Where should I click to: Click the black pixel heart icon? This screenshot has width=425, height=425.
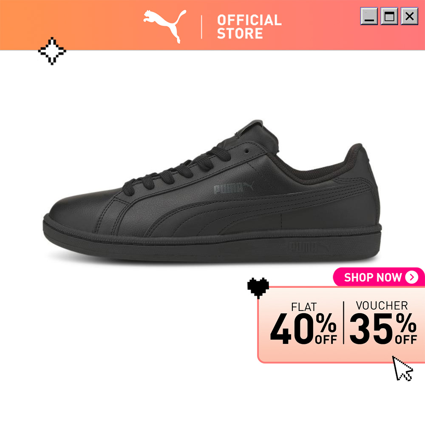pyautogui.click(x=258, y=288)
